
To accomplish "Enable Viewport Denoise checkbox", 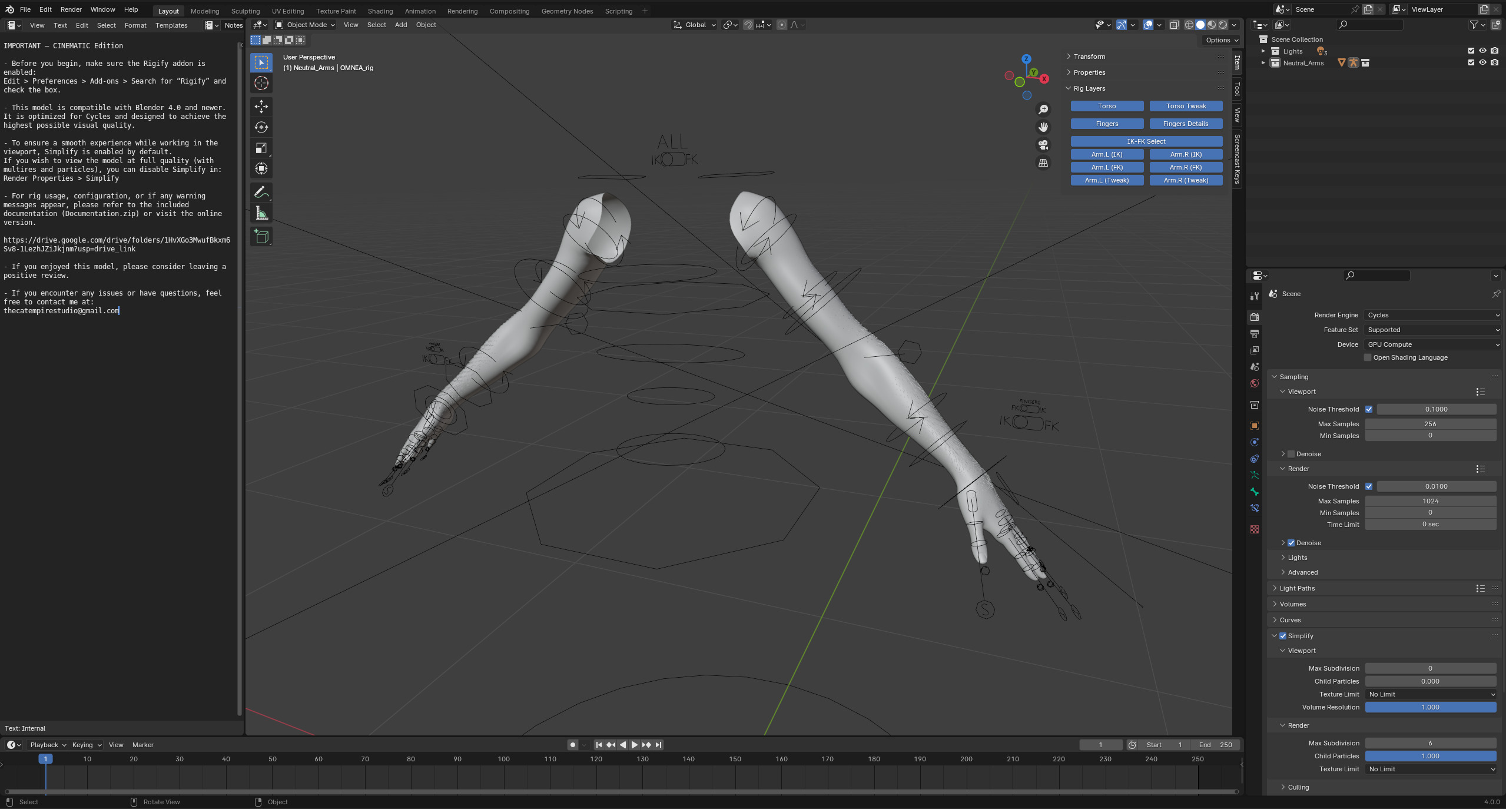I will click(x=1291, y=454).
